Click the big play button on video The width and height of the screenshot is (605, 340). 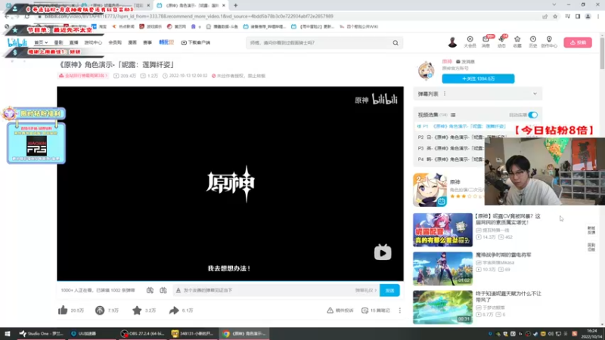pyautogui.click(x=383, y=252)
